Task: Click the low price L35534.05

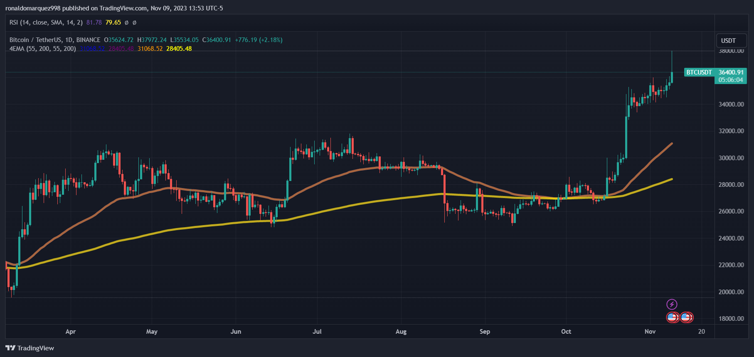Action: click(x=185, y=40)
